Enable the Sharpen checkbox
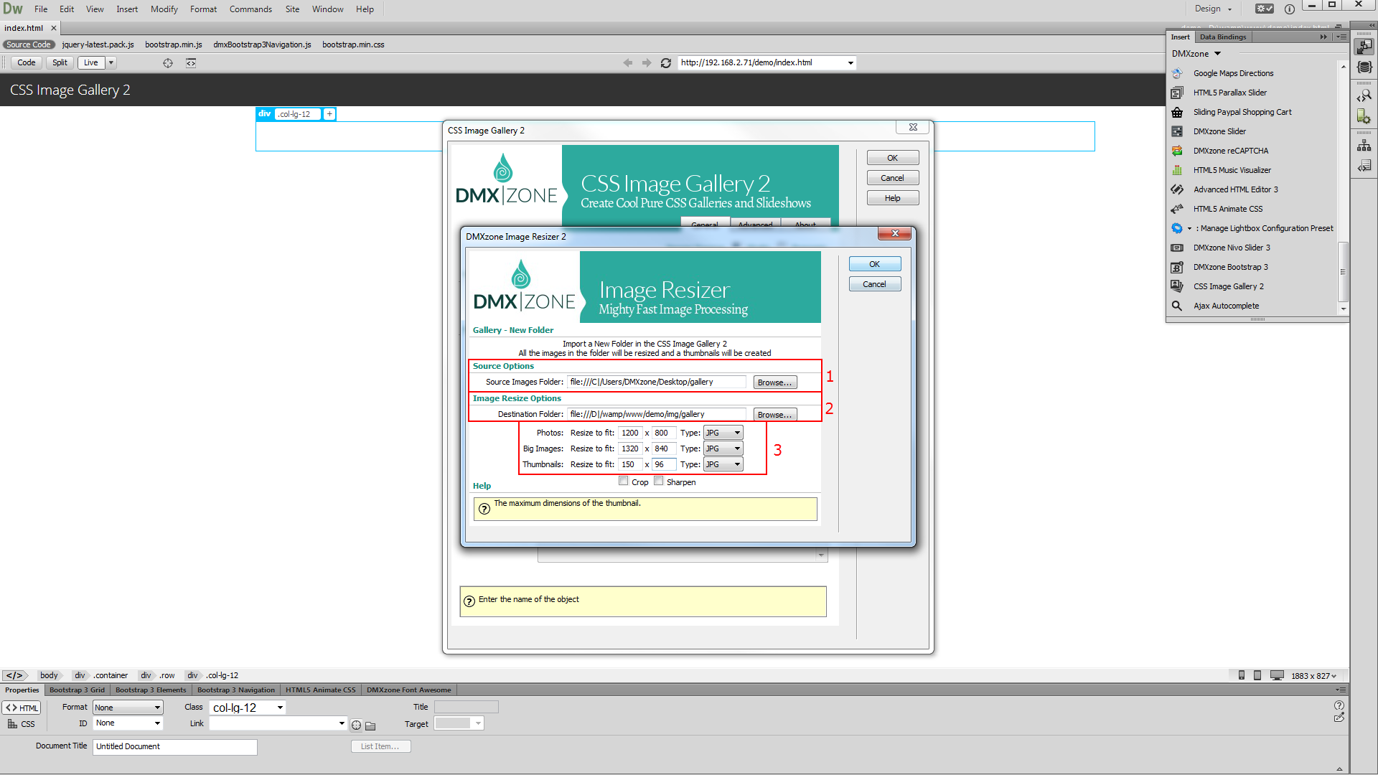 (659, 482)
